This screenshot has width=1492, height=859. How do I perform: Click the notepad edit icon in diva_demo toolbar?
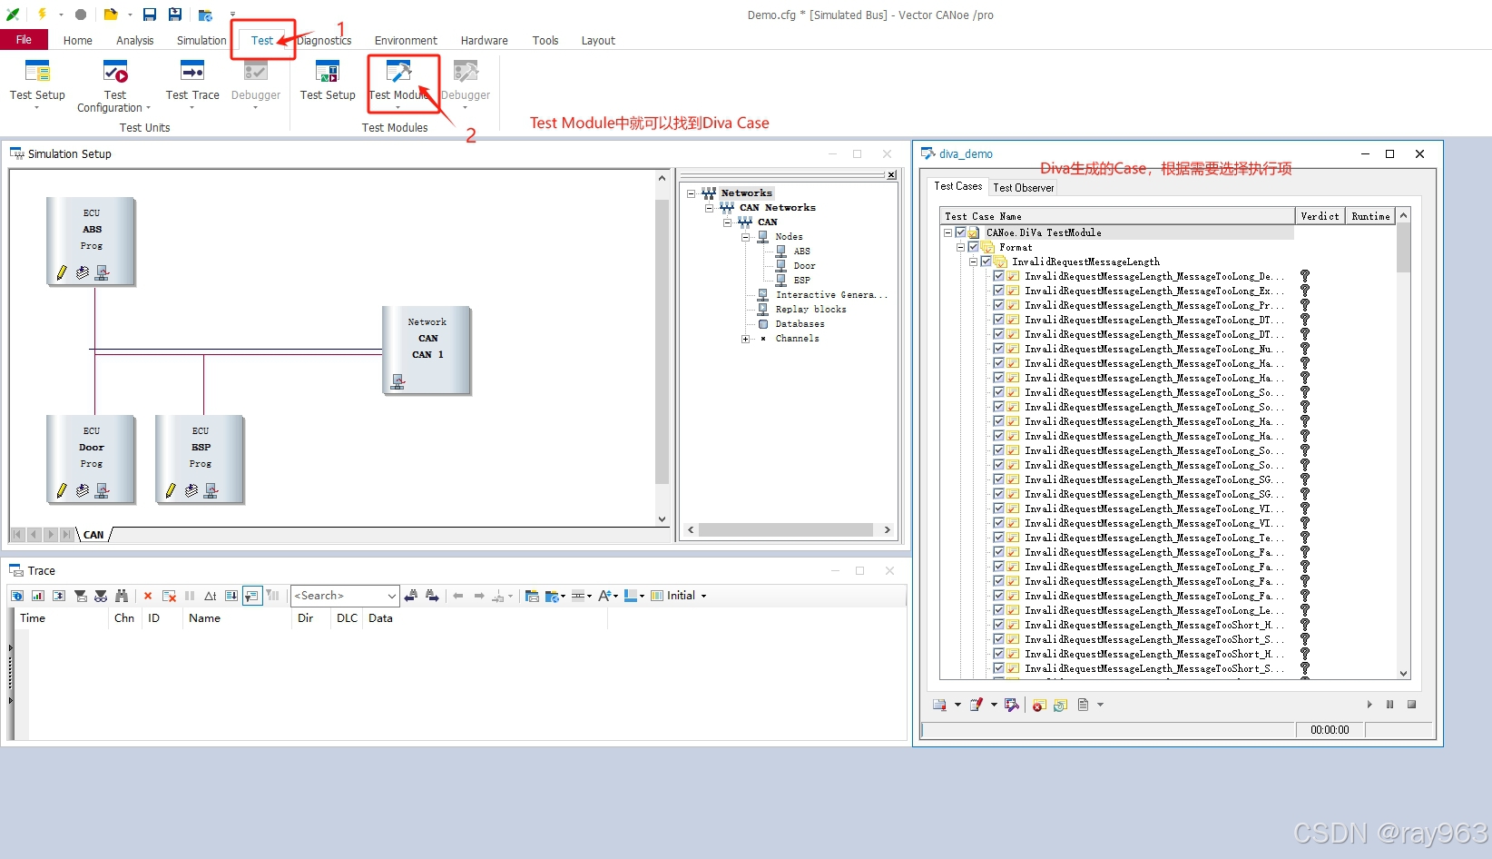point(977,705)
